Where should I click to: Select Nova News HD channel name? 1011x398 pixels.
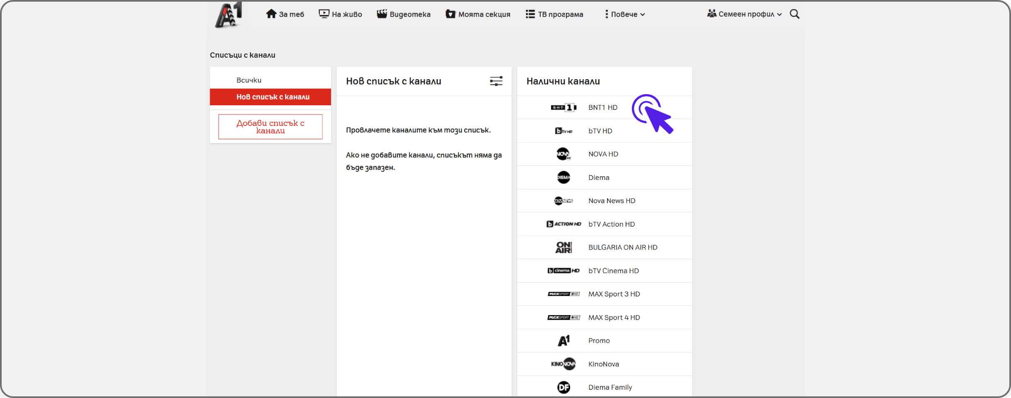(612, 201)
